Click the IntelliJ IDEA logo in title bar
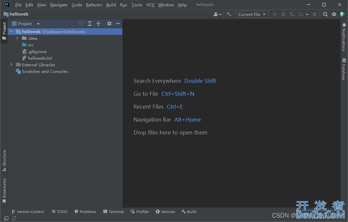The image size is (348, 222). (7, 4)
